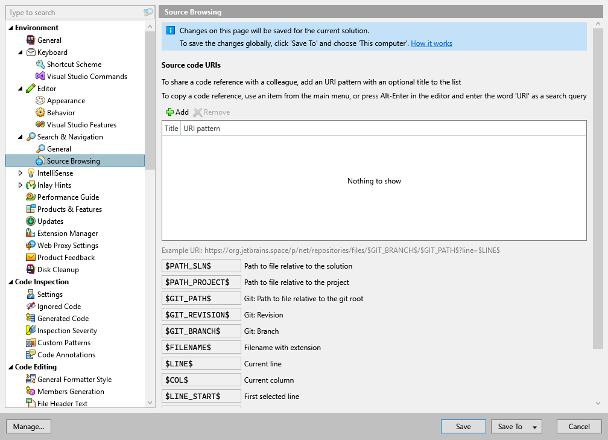Click the $LINE_START$ macro box
608x440 pixels.
click(201, 396)
